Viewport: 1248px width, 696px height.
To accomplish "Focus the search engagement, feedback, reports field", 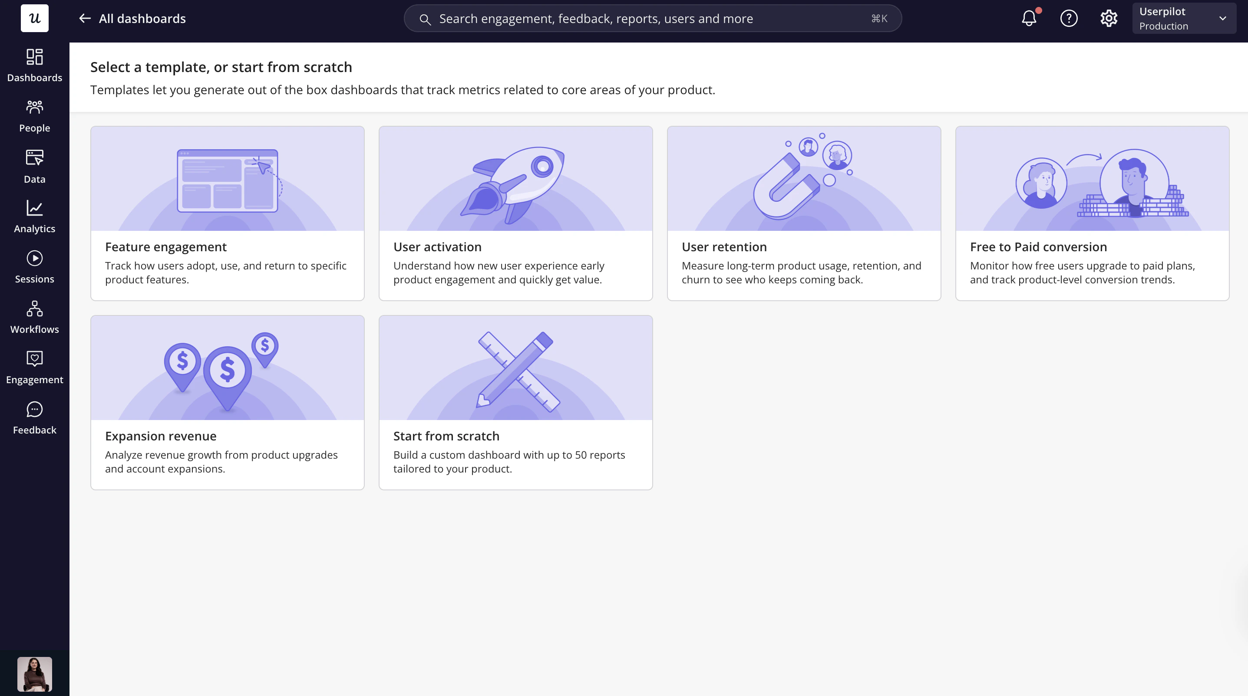I will (653, 18).
